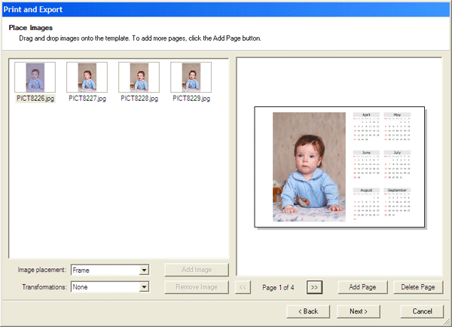Open the Image placement dropdown arrow

(x=144, y=270)
